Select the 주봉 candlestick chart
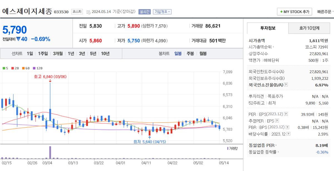The width and height of the screenshot is (334, 171). [190, 54]
